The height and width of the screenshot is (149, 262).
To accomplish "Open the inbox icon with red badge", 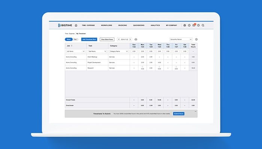I will [194, 25].
